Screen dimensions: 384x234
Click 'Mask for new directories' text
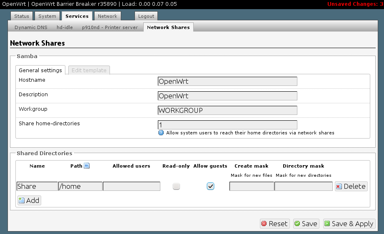coord(304,175)
